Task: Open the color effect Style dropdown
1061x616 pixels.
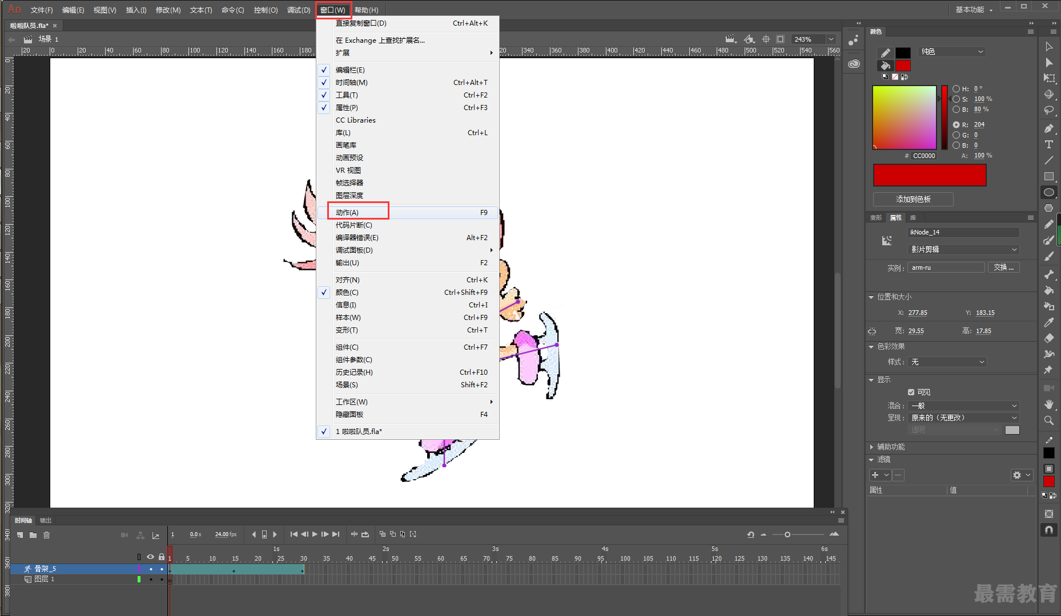Action: coord(947,362)
